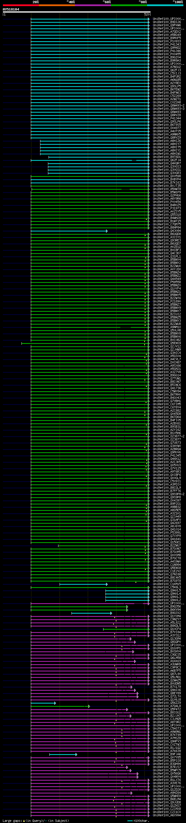Select the UniRef100_Q44549 hit label
This screenshot has height=823, width=186.
click(x=167, y=279)
